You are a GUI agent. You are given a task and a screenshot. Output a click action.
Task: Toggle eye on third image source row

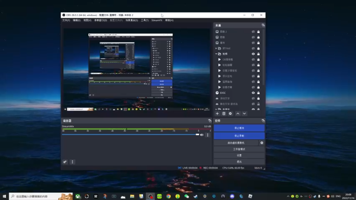tap(253, 43)
